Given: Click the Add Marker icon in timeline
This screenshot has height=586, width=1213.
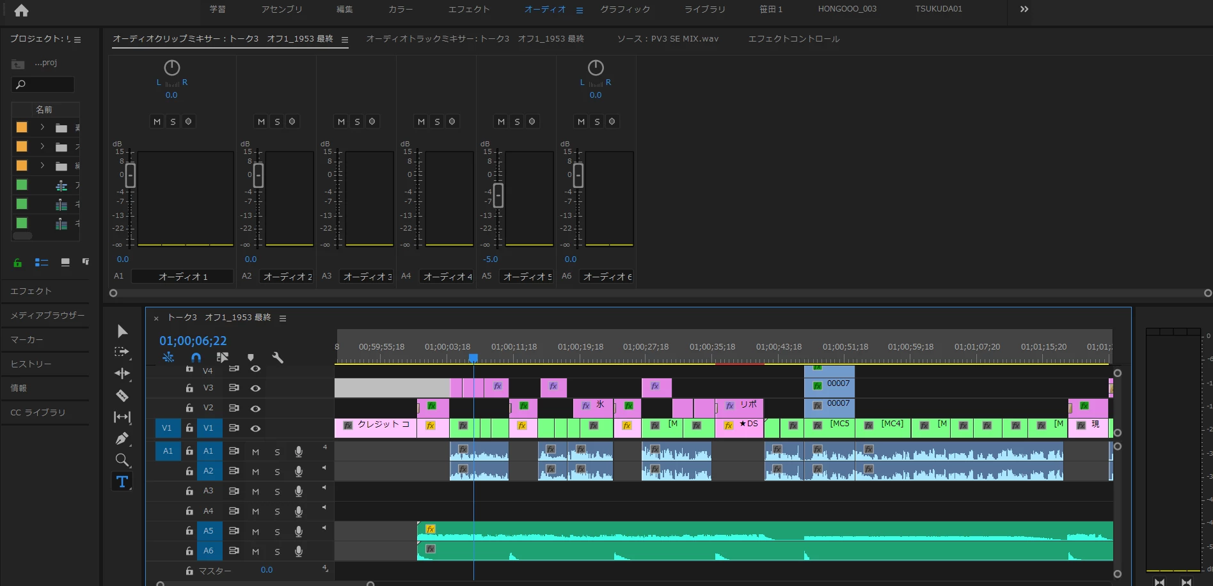Looking at the screenshot, I should (251, 357).
